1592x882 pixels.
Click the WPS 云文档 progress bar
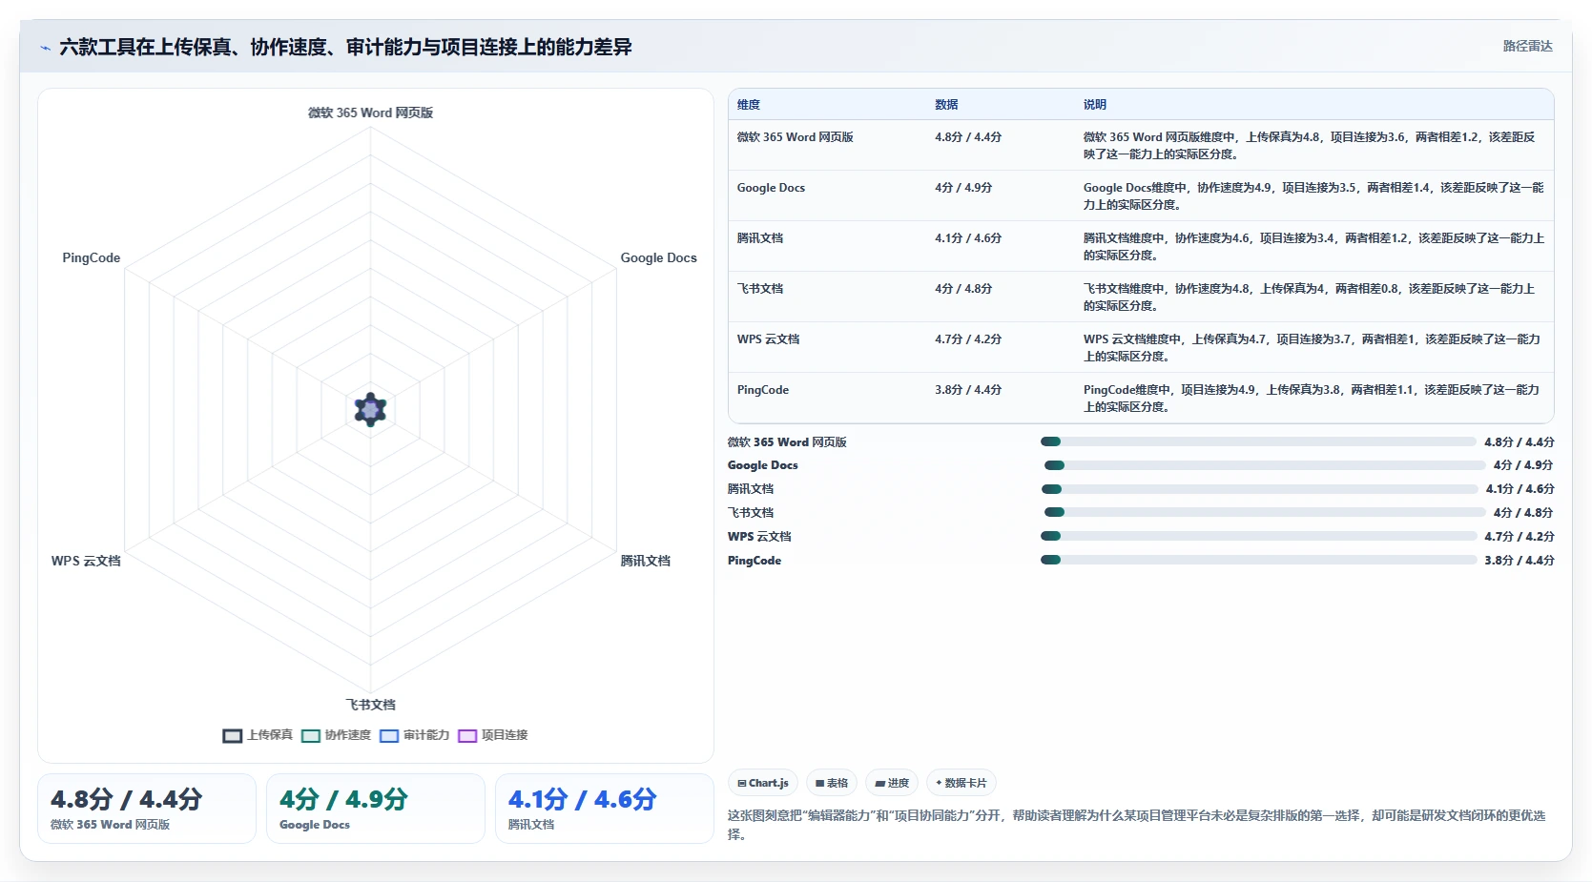(x=1258, y=536)
